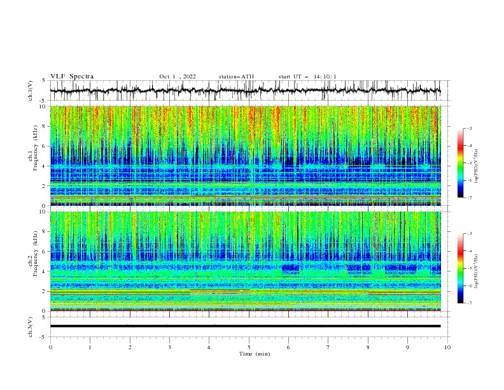Click the ch.3 flat black trace
Image resolution: width=504 pixels, height=390 pixels.
coord(245,326)
